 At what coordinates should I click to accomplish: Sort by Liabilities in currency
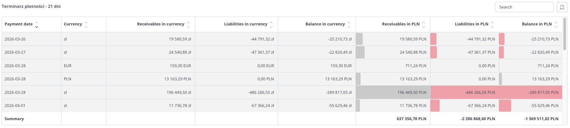point(271,24)
